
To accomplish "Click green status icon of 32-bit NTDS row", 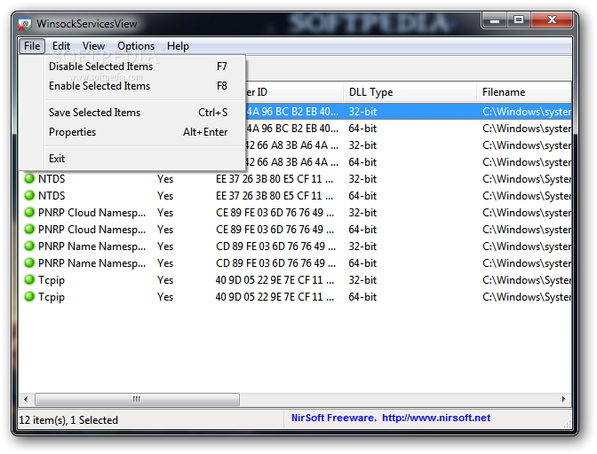I will [x=29, y=178].
